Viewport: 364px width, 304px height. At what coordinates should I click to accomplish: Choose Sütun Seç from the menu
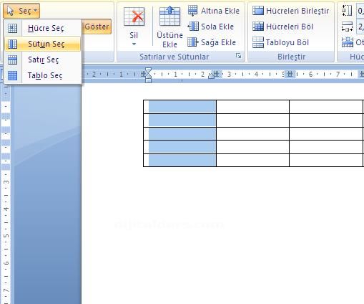(x=43, y=44)
